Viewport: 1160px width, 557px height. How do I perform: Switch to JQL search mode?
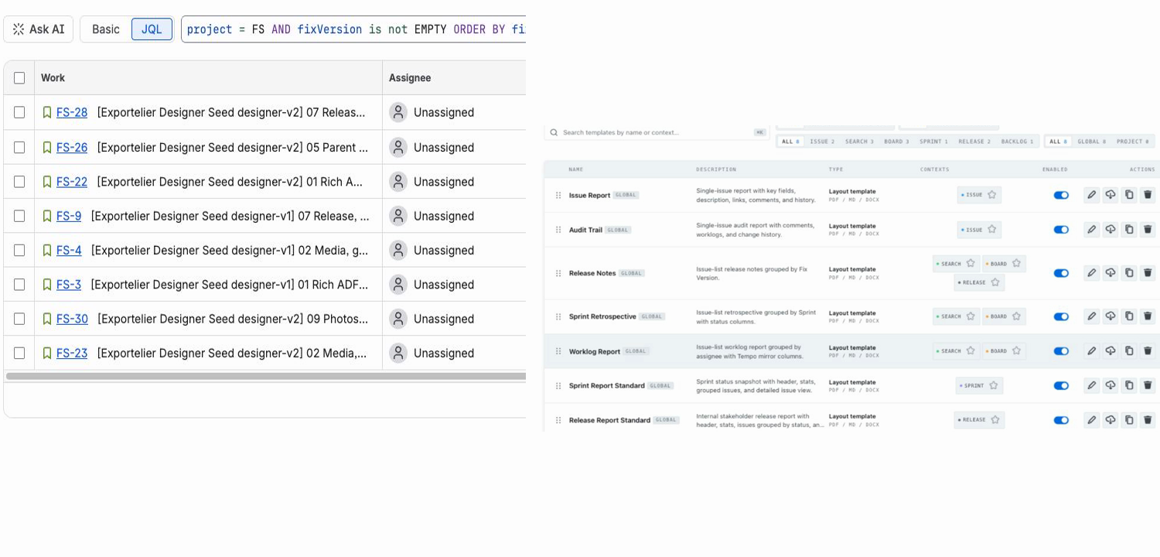pyautogui.click(x=152, y=29)
